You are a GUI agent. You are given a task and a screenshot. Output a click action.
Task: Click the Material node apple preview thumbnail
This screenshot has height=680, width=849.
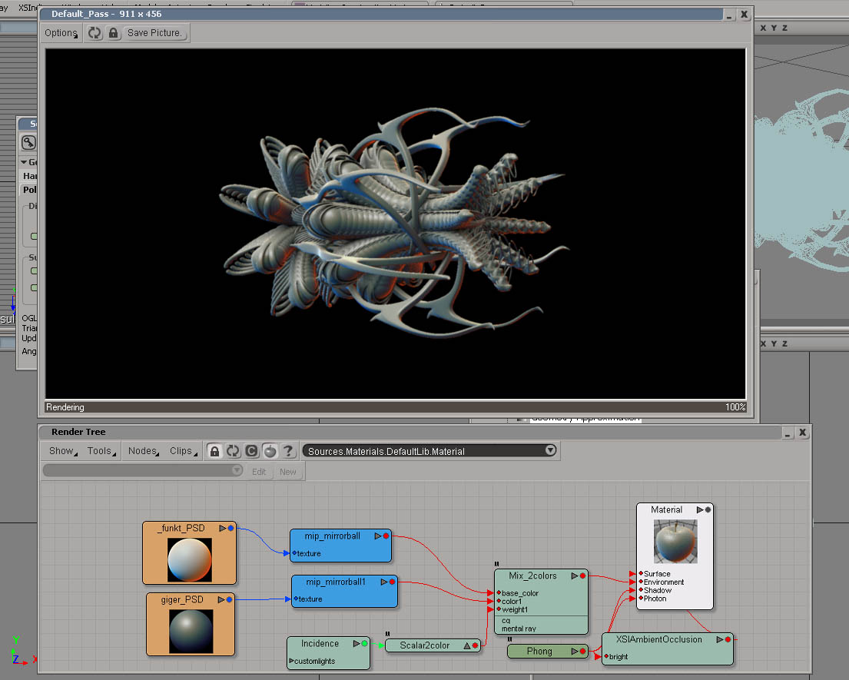click(675, 541)
